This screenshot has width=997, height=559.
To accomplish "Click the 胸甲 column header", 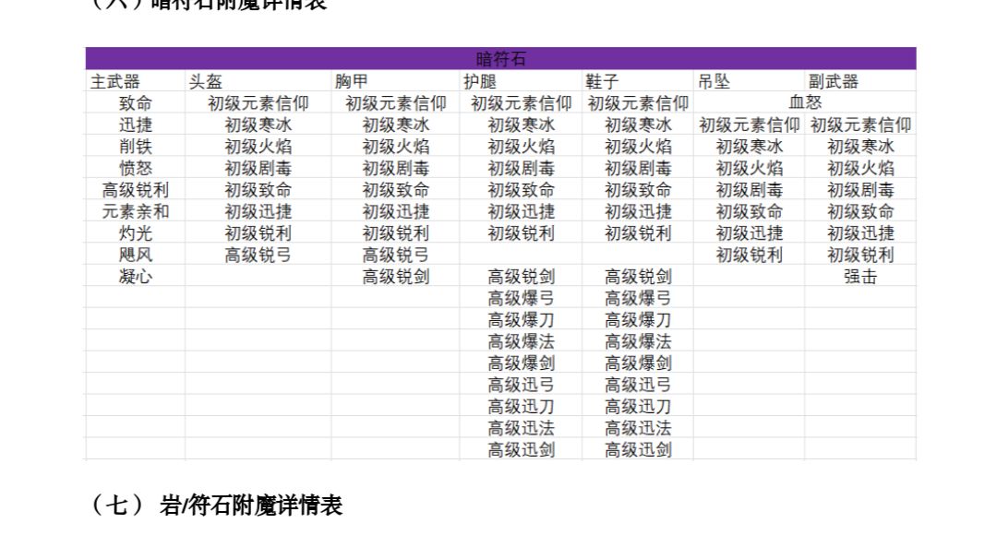I will pos(395,80).
